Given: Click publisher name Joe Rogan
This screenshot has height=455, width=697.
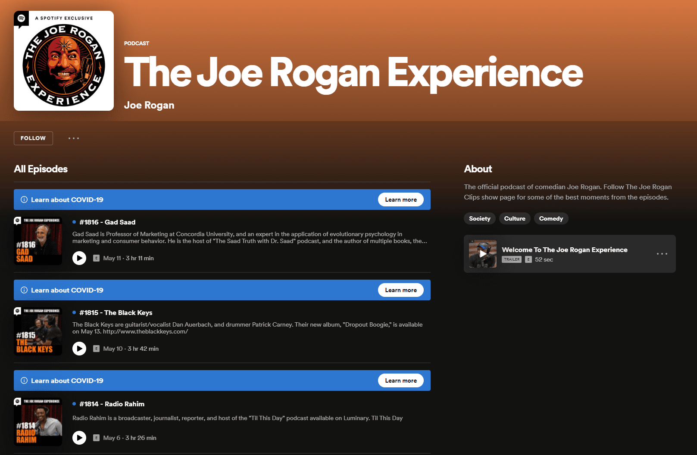Looking at the screenshot, I should pos(149,105).
